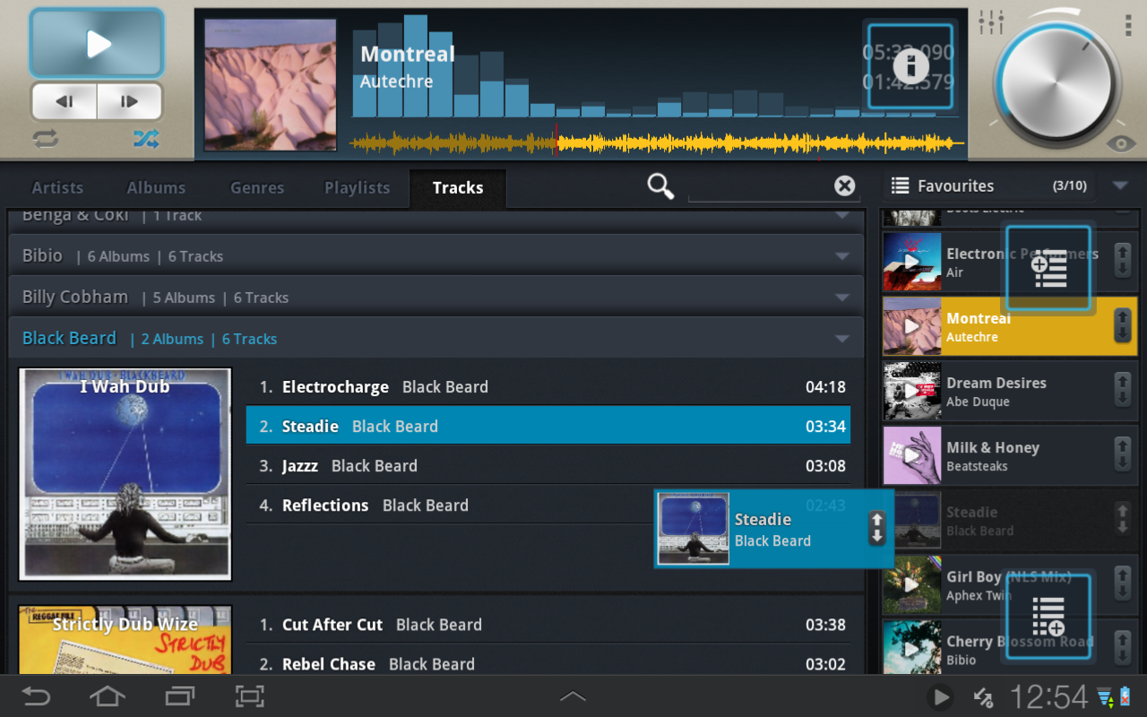Skip to the next track
Viewport: 1147px width, 717px height.
pos(129,100)
